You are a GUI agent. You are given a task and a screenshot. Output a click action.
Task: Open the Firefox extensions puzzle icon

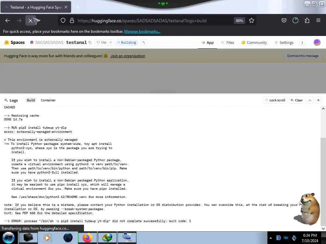point(307,21)
